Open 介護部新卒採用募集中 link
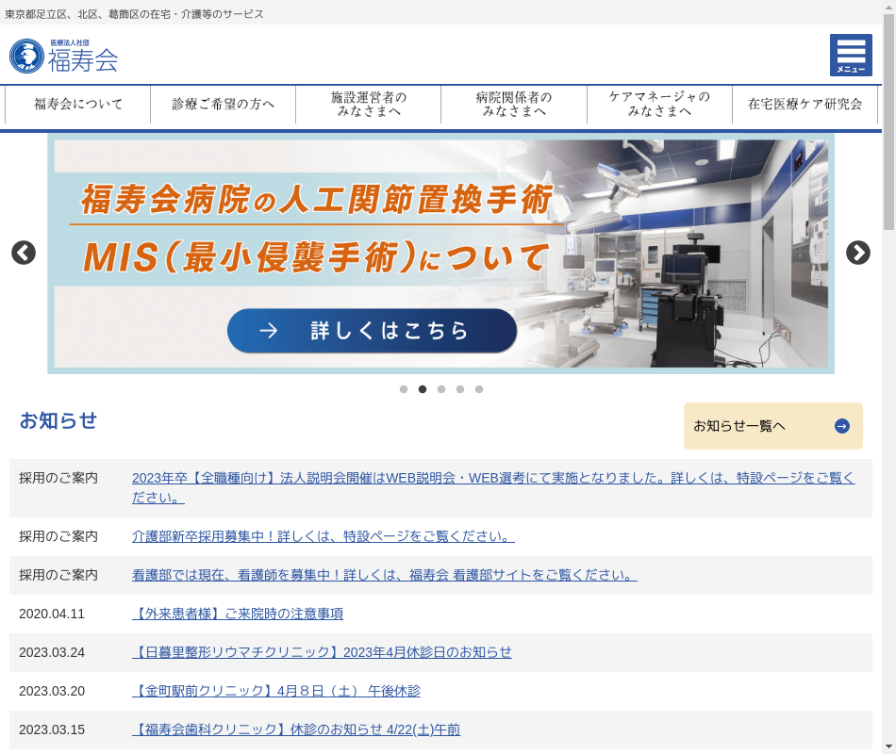896x754 pixels. 324,536
